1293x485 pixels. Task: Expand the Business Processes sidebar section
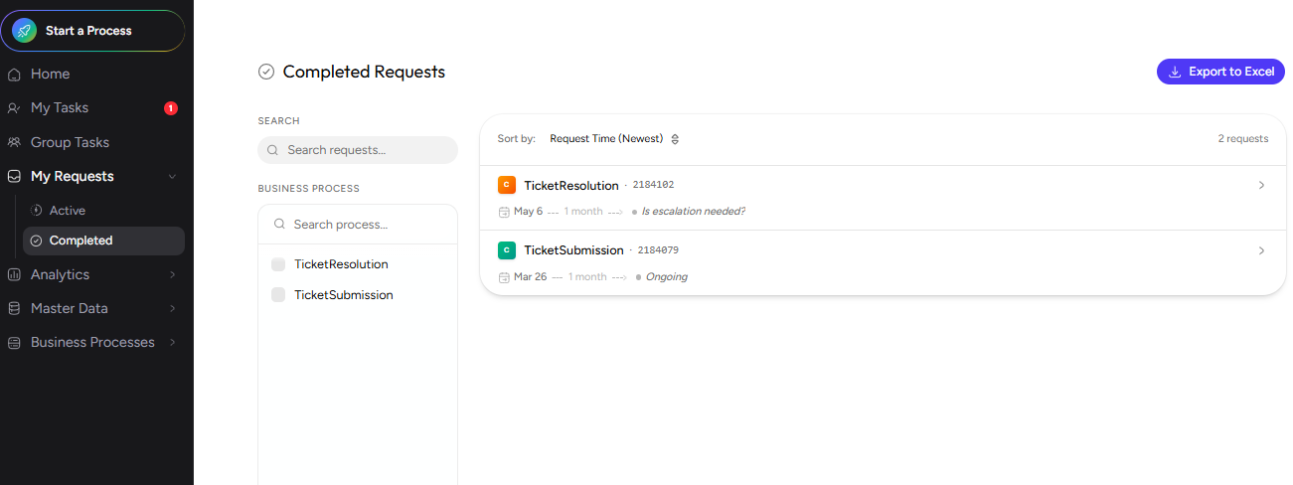pyautogui.click(x=172, y=343)
